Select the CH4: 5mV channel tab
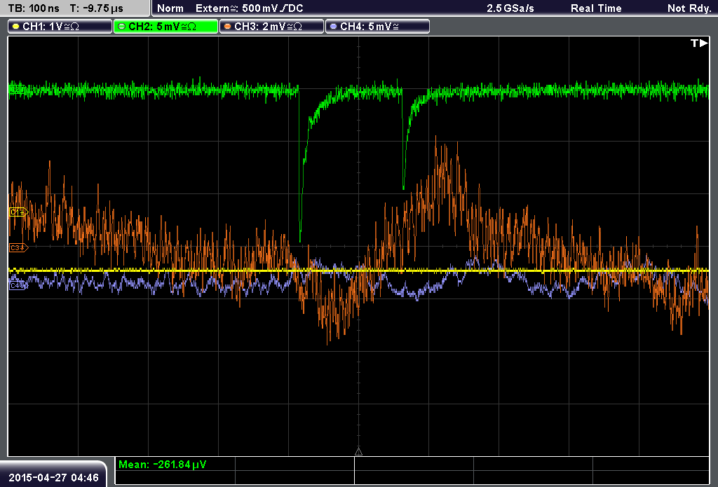Screen dimensions: 718x487 click(377, 27)
